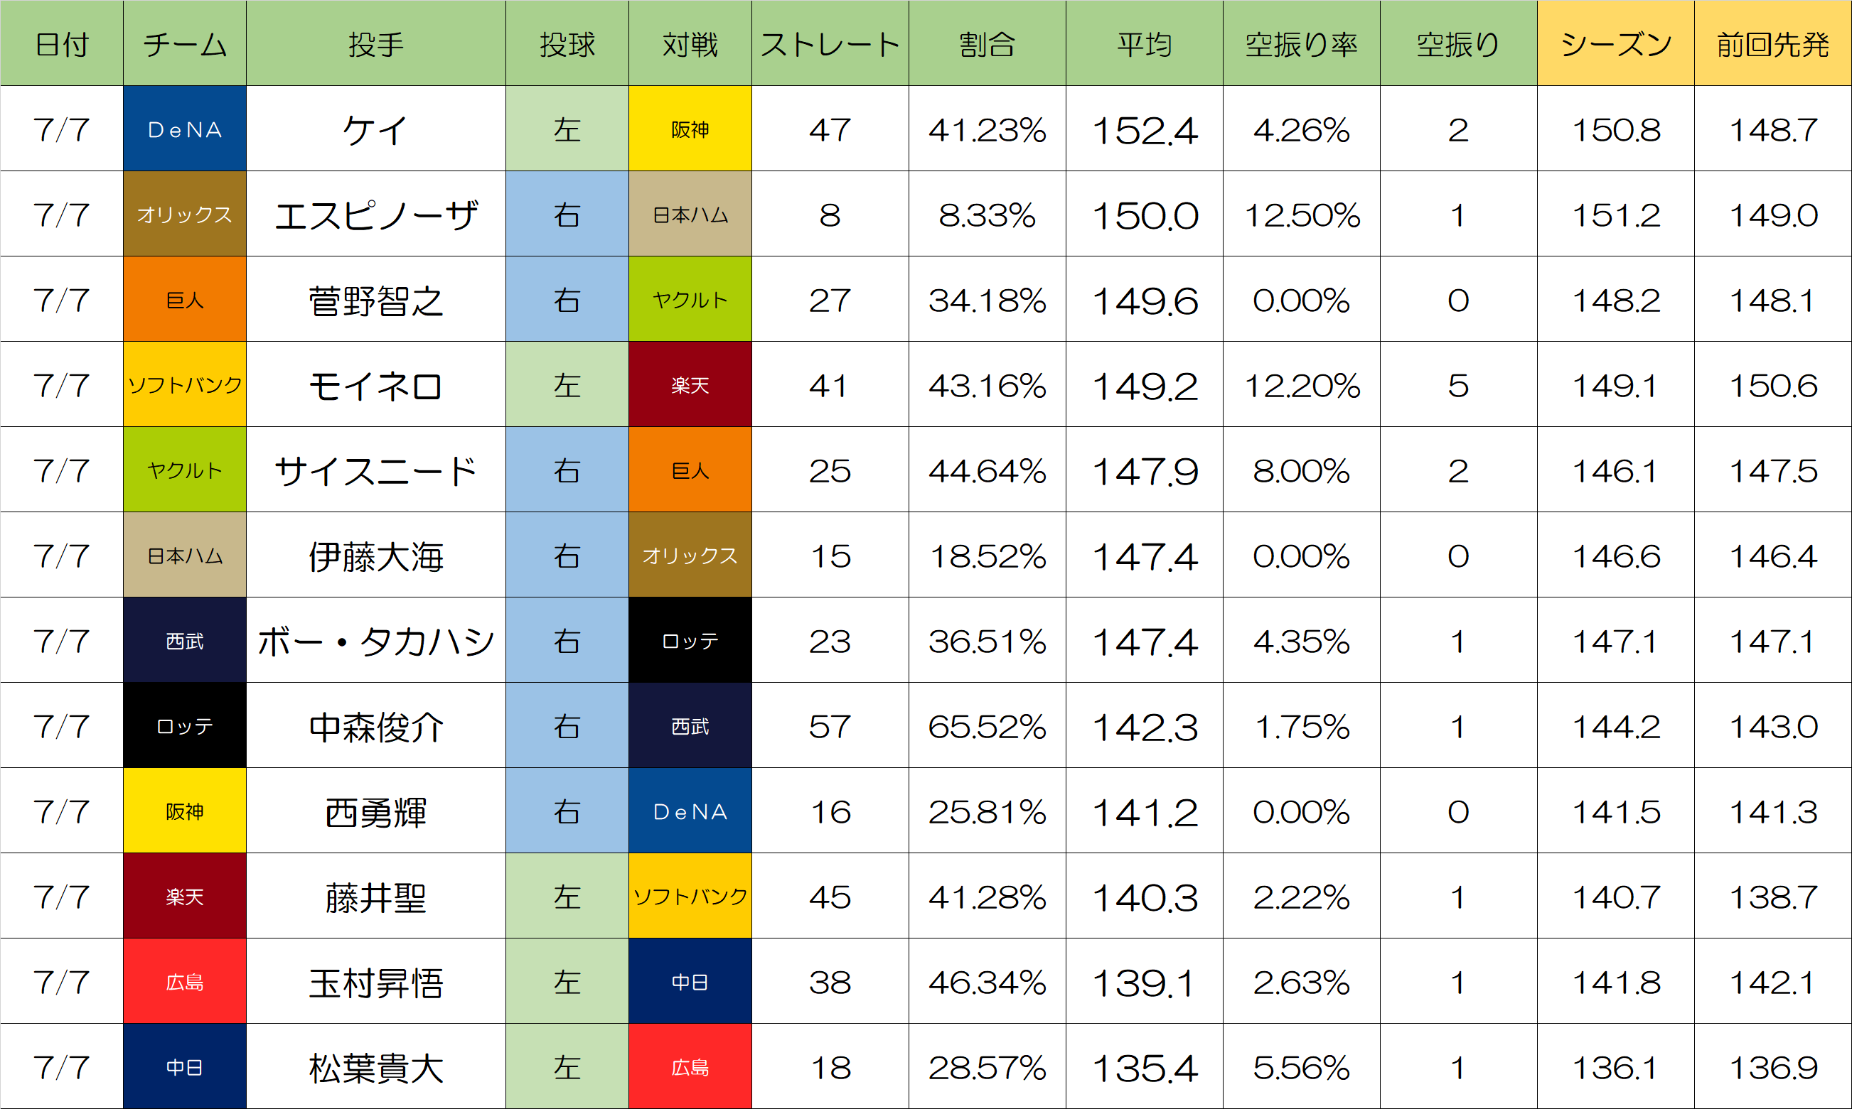Click the yellow 阪神 opponent cell in ケイ's row
The image size is (1852, 1109).
690,129
